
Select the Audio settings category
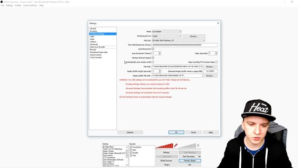(102, 39)
